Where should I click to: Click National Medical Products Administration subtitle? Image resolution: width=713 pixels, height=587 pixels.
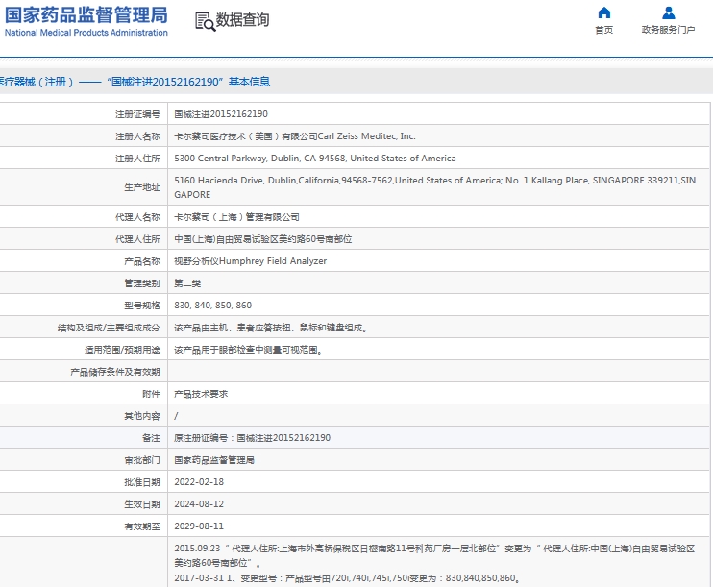click(x=86, y=33)
